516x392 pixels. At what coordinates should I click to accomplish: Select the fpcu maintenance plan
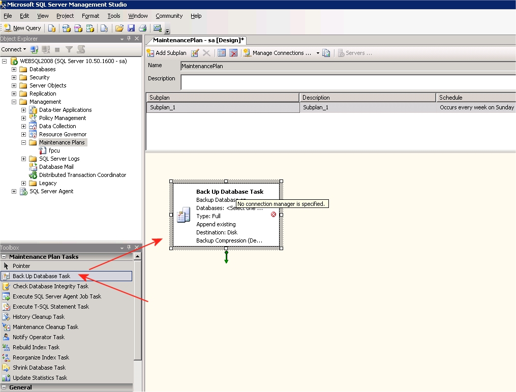click(54, 150)
